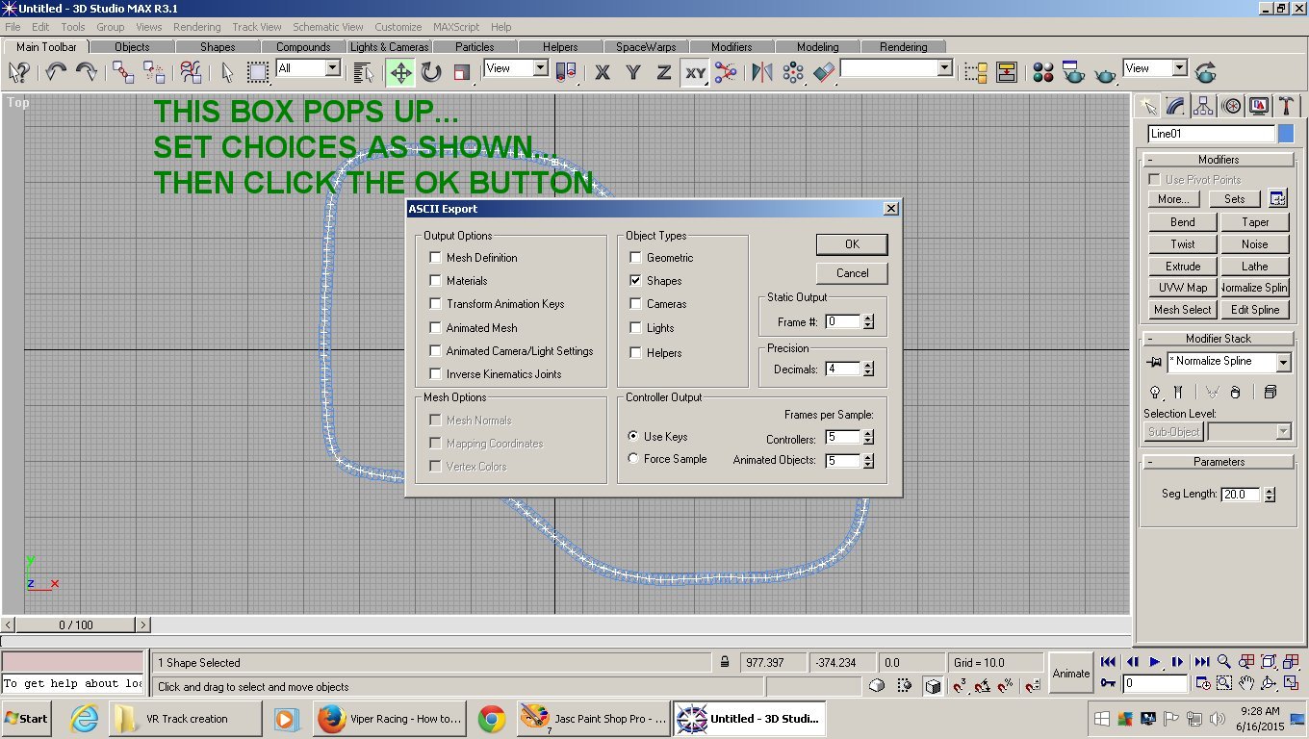This screenshot has height=739, width=1309.
Task: Apply the Extrude modifier button
Action: [1183, 267]
